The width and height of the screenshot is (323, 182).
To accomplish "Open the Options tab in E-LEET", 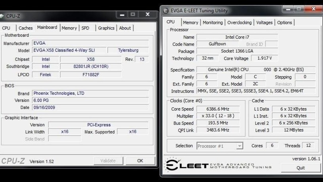I will pyautogui.click(x=284, y=22).
